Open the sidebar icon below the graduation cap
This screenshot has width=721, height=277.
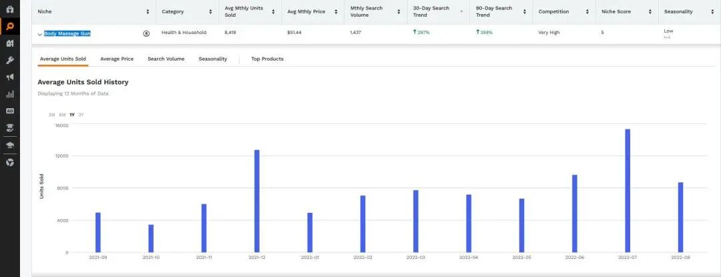(x=9, y=163)
